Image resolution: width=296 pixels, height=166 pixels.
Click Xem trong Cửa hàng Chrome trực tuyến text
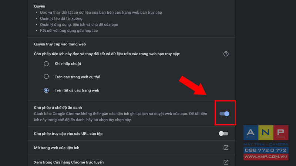[69, 162]
